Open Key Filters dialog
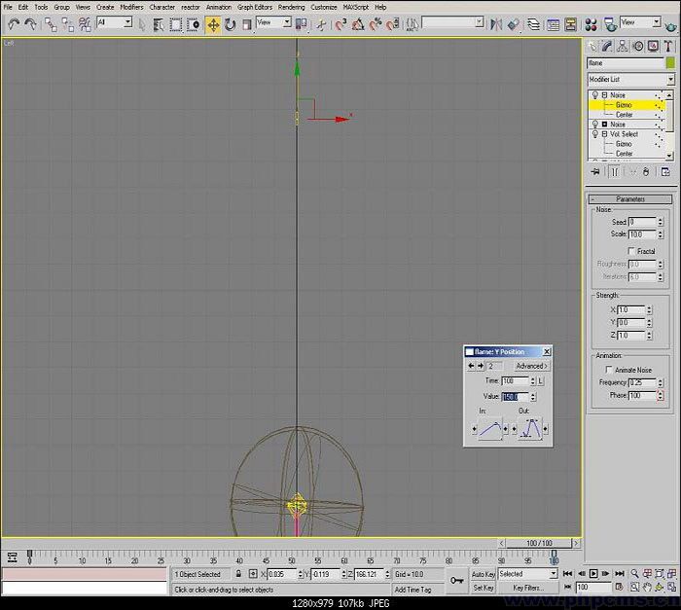 pos(528,588)
